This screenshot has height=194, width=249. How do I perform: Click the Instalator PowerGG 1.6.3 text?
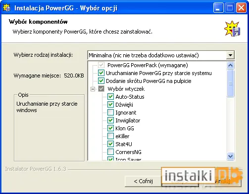click(36, 169)
